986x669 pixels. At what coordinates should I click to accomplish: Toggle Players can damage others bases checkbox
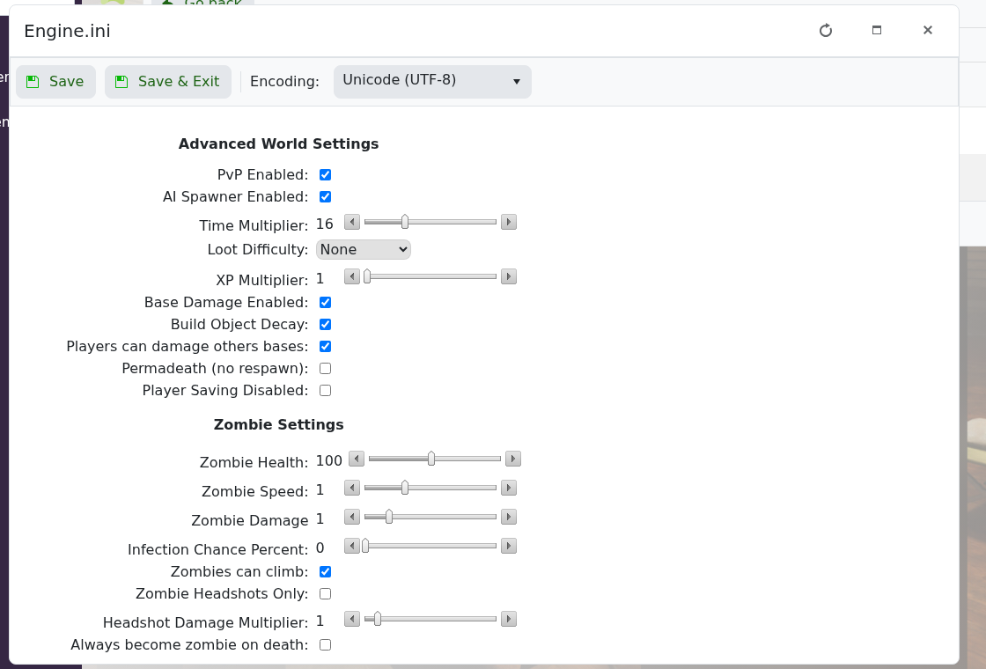325,347
